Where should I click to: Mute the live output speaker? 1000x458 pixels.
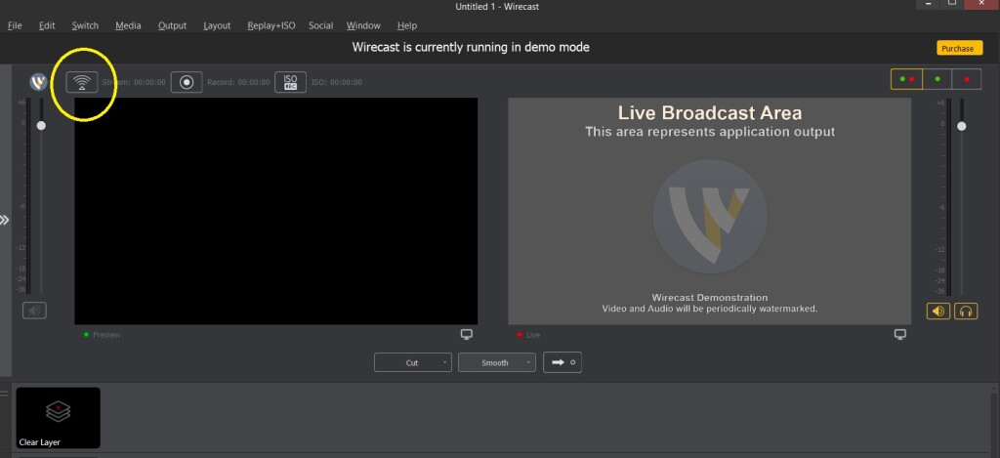[938, 312]
